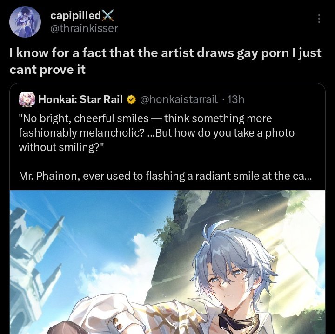Image resolution: width=335 pixels, height=334 pixels.
Task: Click the crossed swords emoji in display name
Action: (107, 16)
